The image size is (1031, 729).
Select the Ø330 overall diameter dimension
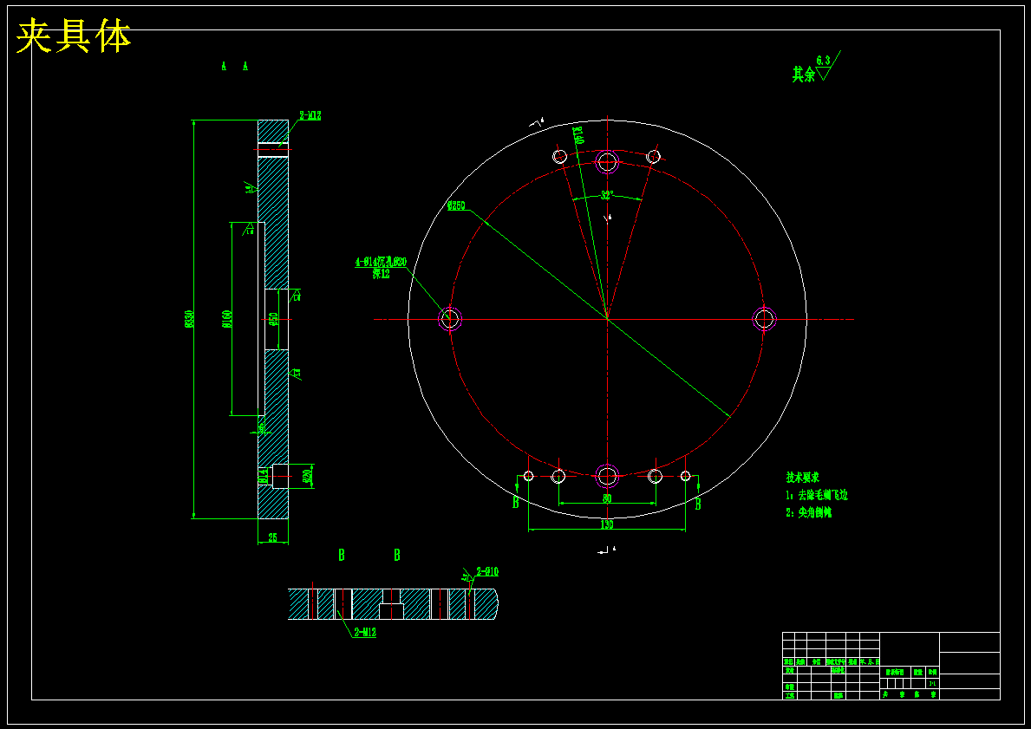(189, 318)
